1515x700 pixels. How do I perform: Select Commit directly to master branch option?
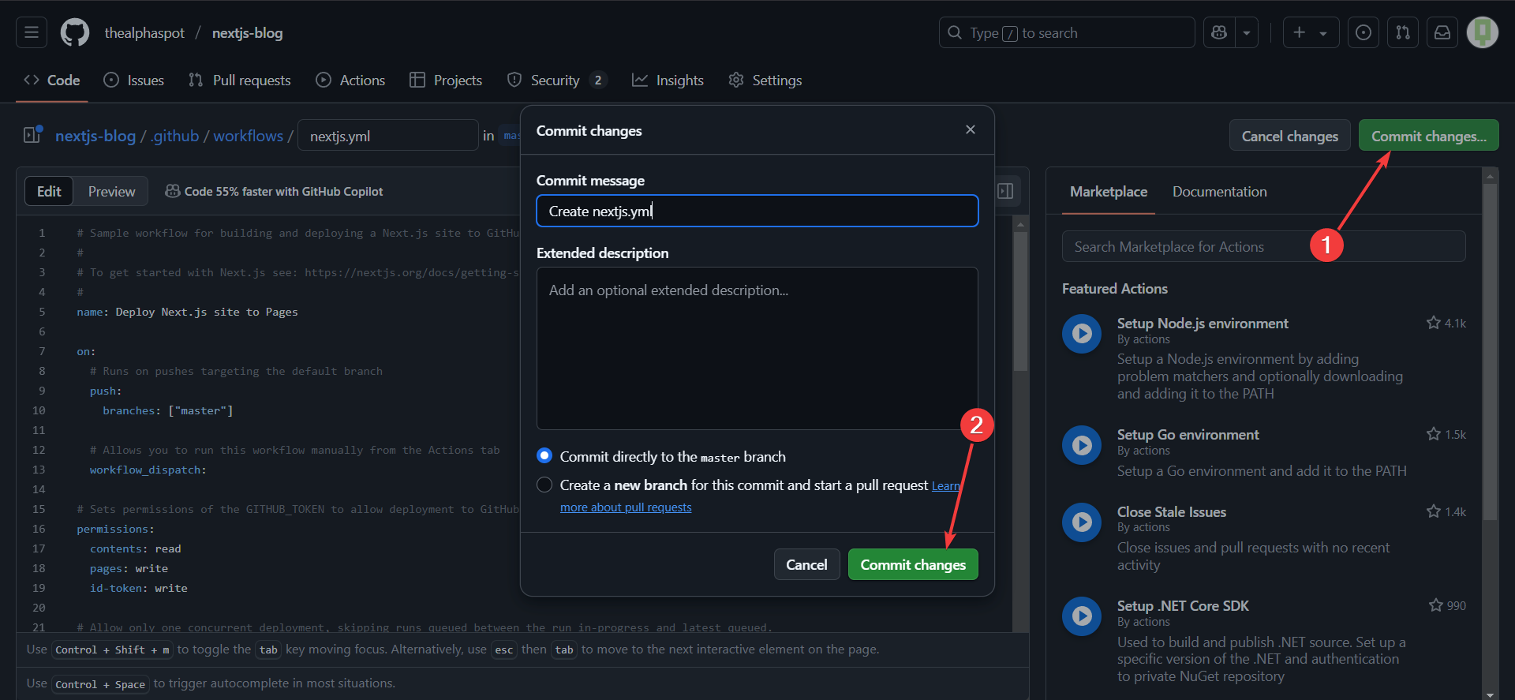tap(544, 456)
